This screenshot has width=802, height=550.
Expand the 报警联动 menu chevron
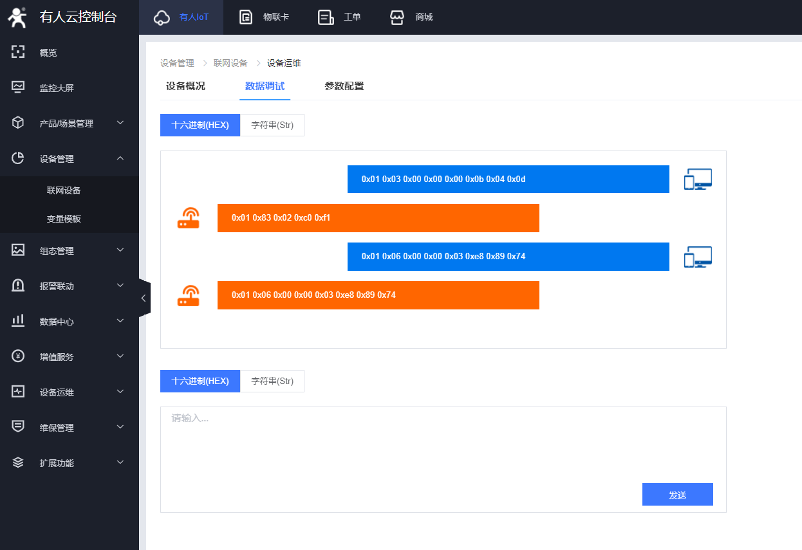(120, 286)
